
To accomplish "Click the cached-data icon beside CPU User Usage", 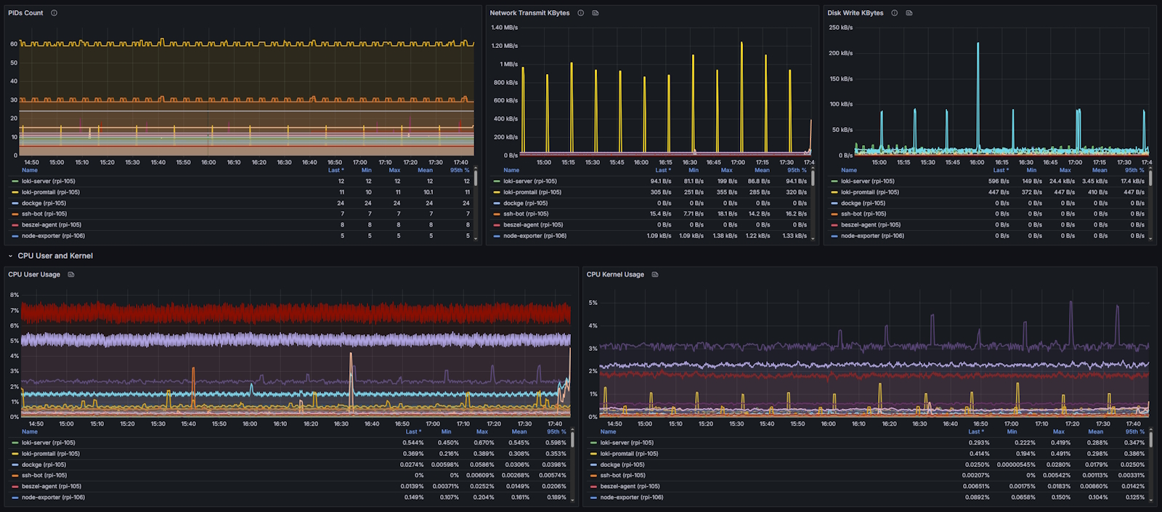I will [x=71, y=275].
